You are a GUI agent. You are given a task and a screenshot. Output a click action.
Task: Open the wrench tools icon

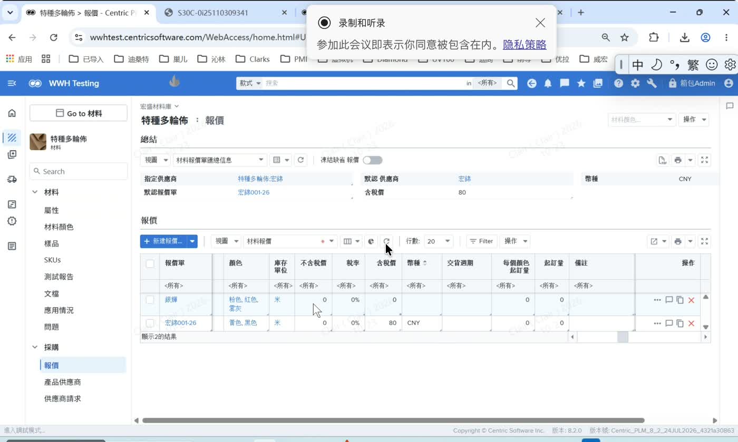[x=652, y=83]
